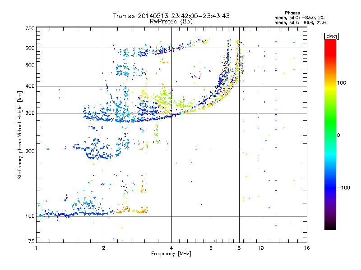This screenshot has height=270, width=361.
Task: Click the 8 tick label on frequency axis
Action: [239, 248]
